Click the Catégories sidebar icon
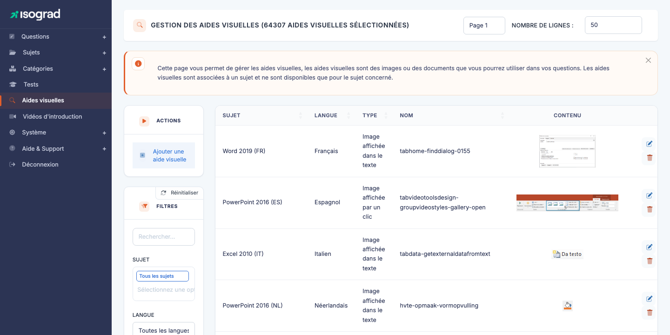This screenshot has width=670, height=335. 13,68
